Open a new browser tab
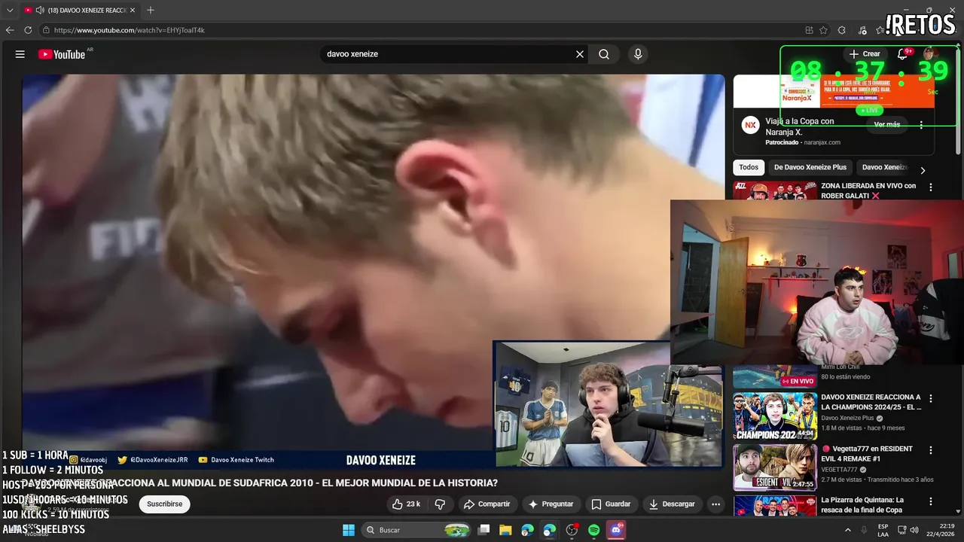This screenshot has height=542, width=964. pos(151,10)
